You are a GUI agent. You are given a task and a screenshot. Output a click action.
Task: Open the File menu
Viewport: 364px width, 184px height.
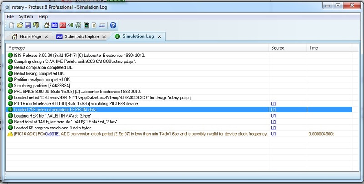10,16
